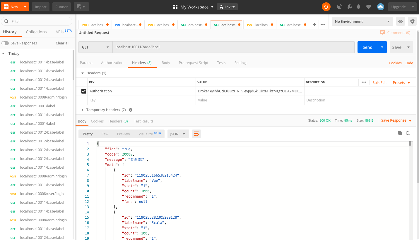The width and height of the screenshot is (419, 240).
Task: Click the Invite button
Action: (x=227, y=7)
